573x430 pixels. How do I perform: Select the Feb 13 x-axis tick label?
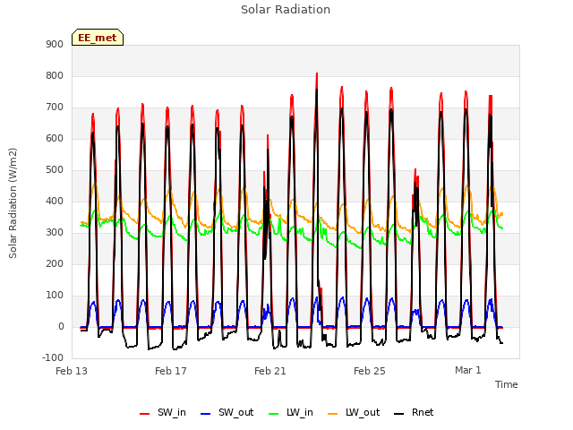[72, 371]
